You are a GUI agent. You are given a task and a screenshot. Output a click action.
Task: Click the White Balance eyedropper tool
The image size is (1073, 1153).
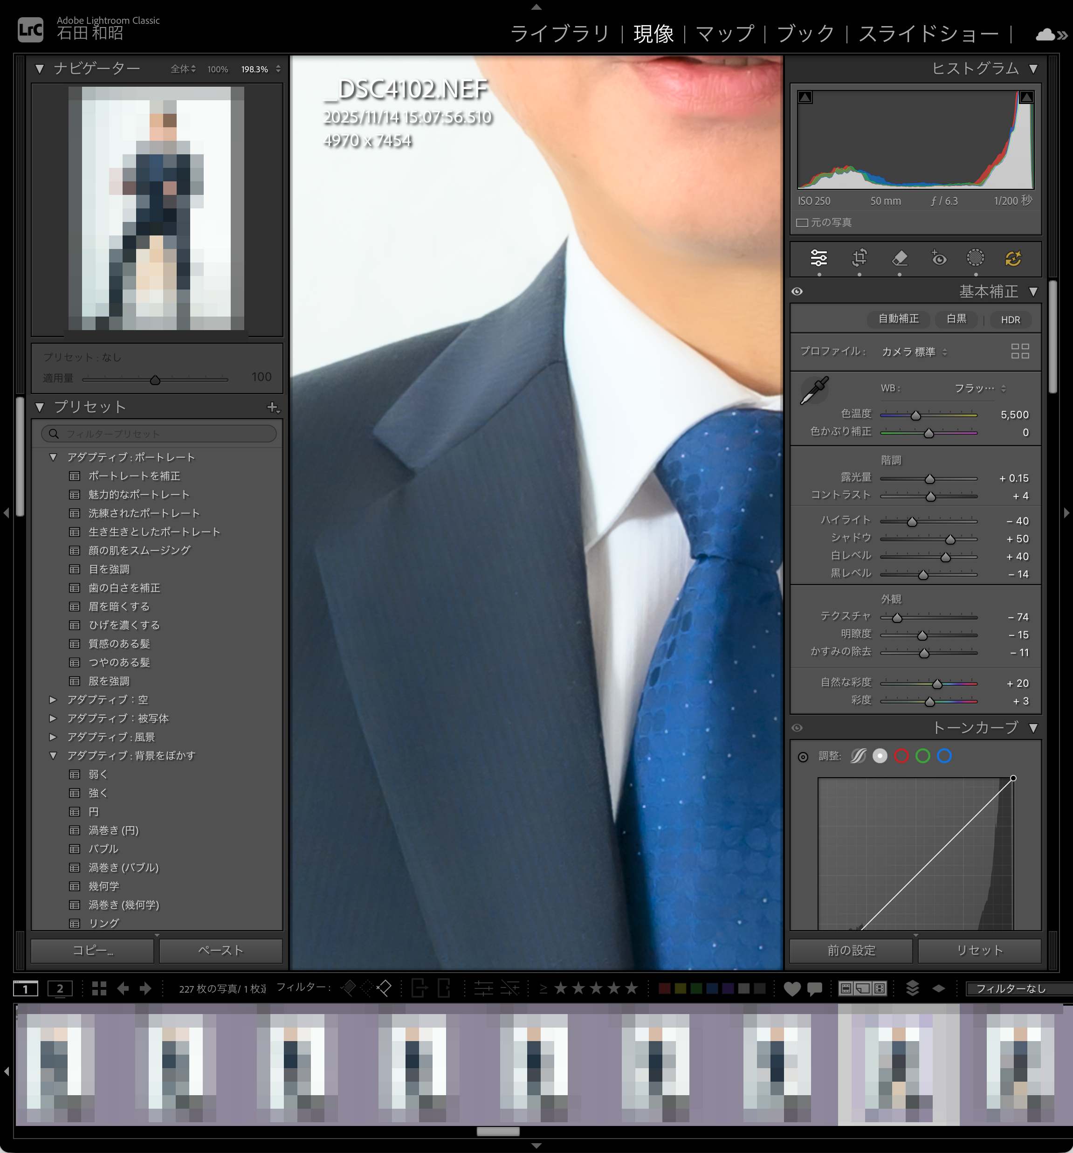(814, 391)
